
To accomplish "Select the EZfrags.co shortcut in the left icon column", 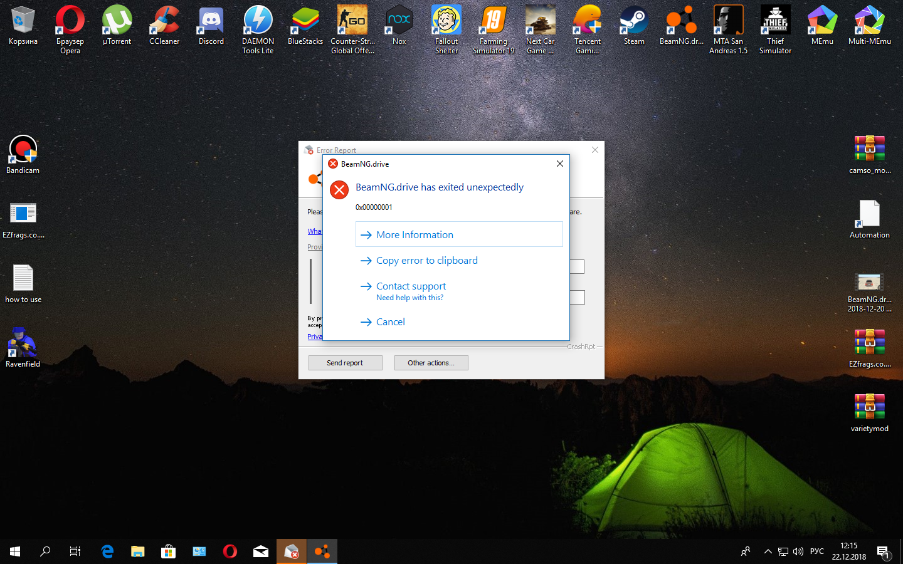I will coord(23,220).
